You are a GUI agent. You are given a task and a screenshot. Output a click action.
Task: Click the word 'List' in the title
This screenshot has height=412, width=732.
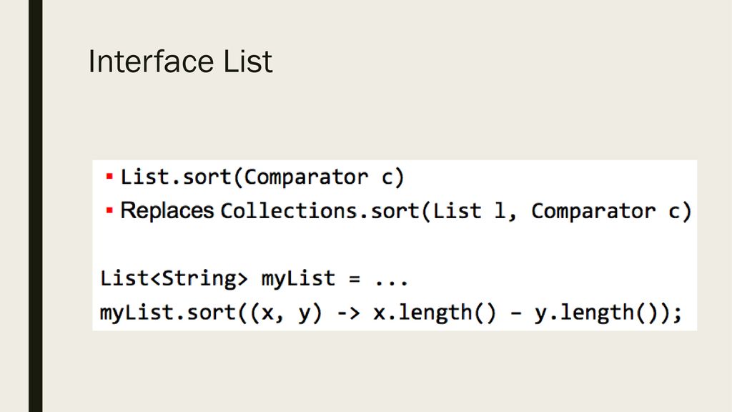pyautogui.click(x=247, y=62)
